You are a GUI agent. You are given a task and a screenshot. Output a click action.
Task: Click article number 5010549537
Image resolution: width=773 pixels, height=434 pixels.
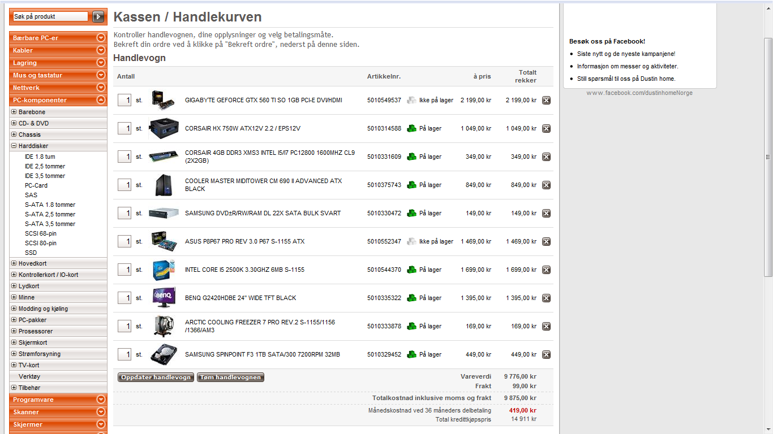384,100
